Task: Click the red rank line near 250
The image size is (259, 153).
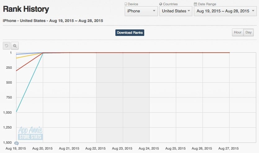Action: (30, 62)
